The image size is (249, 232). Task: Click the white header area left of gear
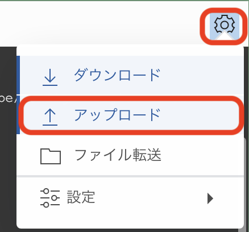tap(99, 23)
